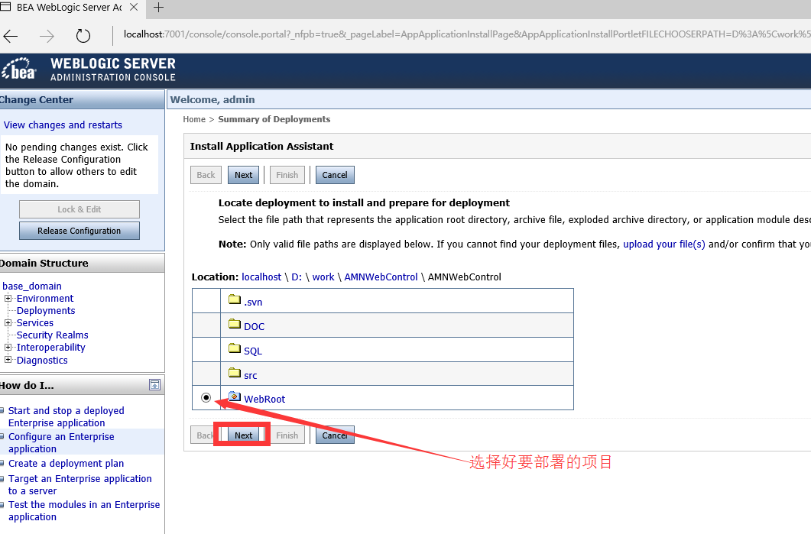The height and width of the screenshot is (534, 811).
Task: Open the WebRoot link
Action: 264,399
